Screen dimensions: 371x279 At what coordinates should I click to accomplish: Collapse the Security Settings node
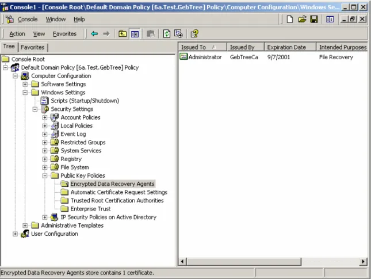coord(35,109)
